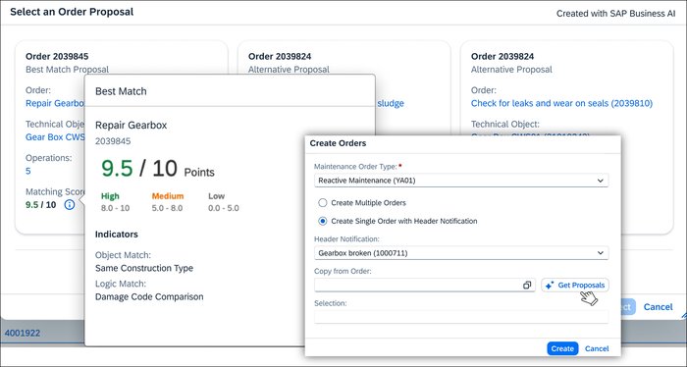This screenshot has width=687, height=367.
Task: Click the Damage Code Comparison text
Action: coord(149,297)
